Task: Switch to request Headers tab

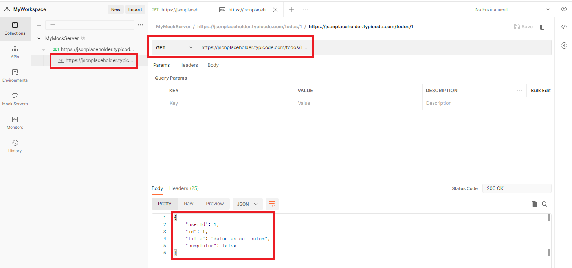Action: coord(189,65)
